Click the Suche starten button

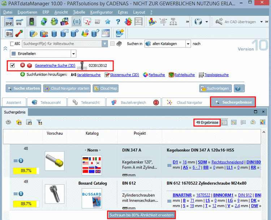[23, 88]
